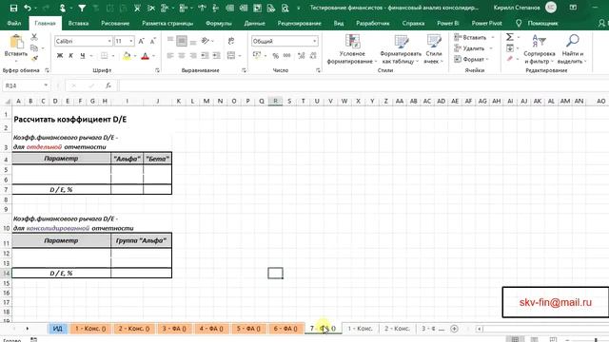Viewport: 609px width, 342px height.
Task: Apply the yellow fill color bucket
Action: pos(127,56)
